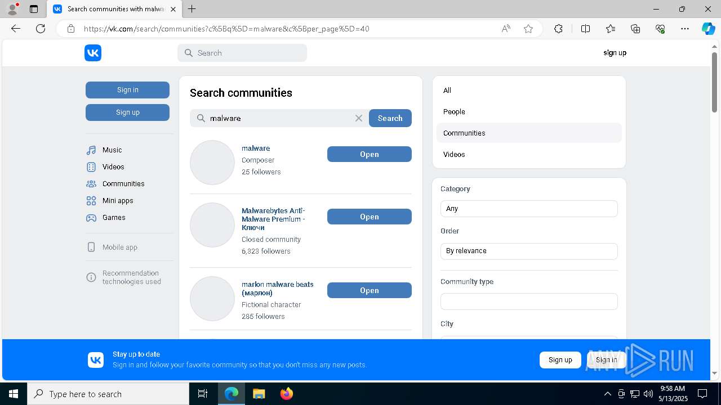Open the Mini apps icon
The width and height of the screenshot is (721, 405).
pyautogui.click(x=91, y=201)
